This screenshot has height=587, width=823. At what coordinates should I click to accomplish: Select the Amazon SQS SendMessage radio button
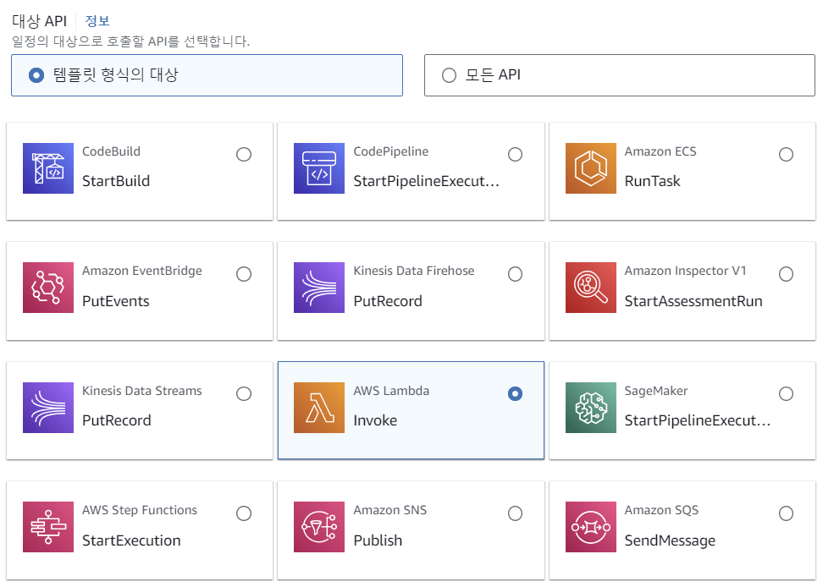(786, 513)
